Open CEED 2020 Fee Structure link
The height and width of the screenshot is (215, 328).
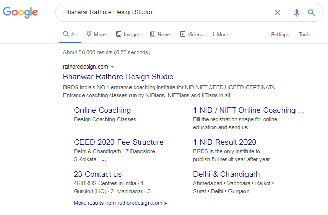click(119, 142)
